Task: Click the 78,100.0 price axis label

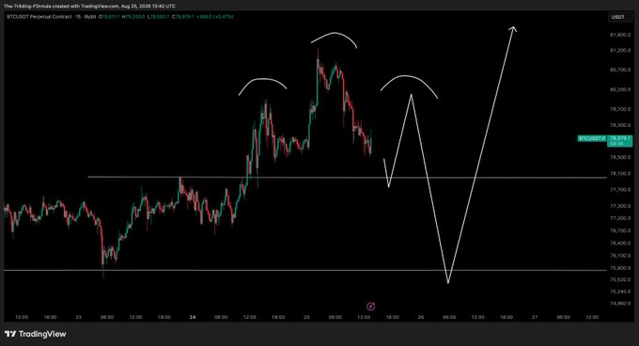Action: (x=620, y=174)
